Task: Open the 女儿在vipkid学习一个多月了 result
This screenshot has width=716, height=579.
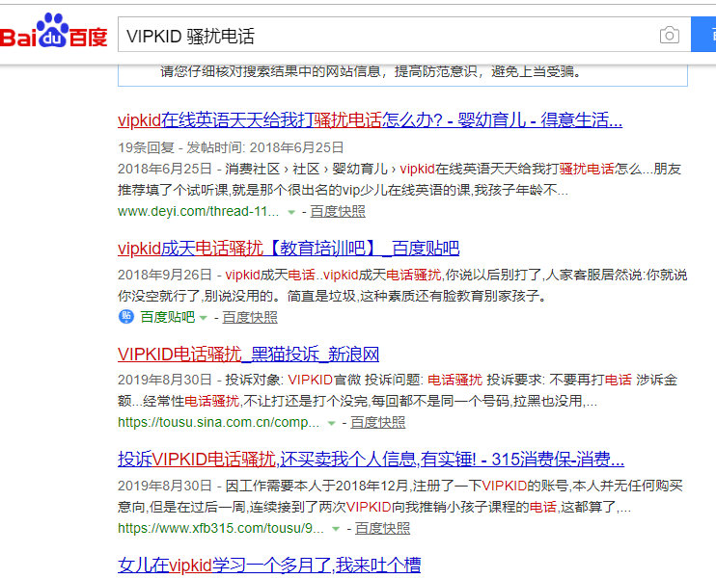Action: pos(269,566)
